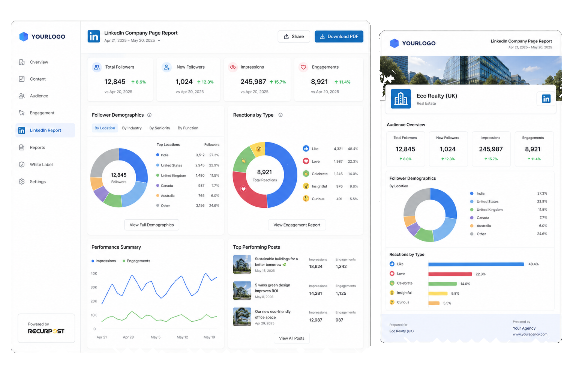The height and width of the screenshot is (384, 576).
Task: Click the Audience sidebar icon
Action: pos(22,96)
